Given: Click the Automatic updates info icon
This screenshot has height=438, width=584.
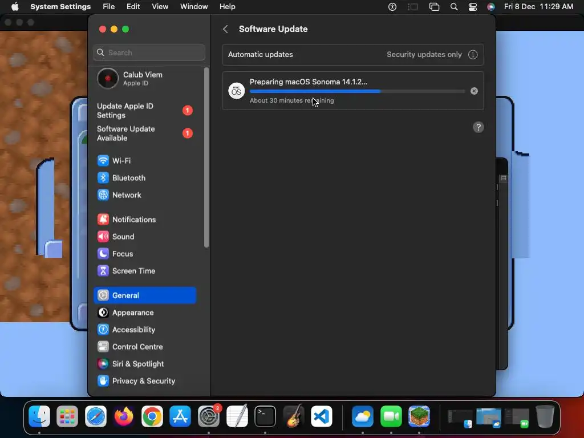Looking at the screenshot, I should pos(473,54).
